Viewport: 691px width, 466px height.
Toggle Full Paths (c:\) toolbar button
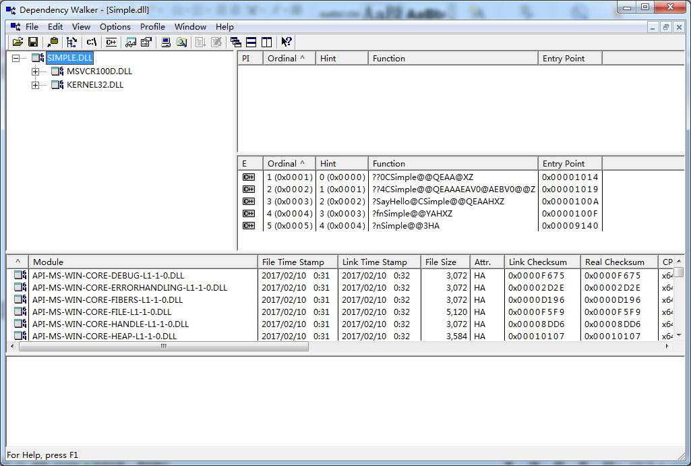91,42
